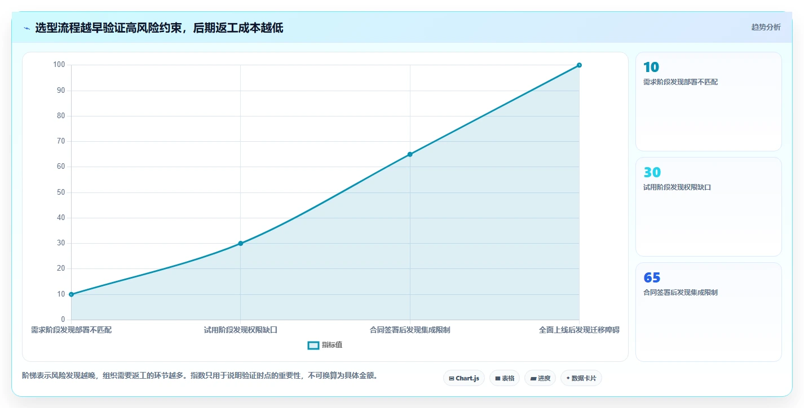Image resolution: width=804 pixels, height=408 pixels.
Task: Click the axis label 全面上线后发现迁移障碍
Action: pyautogui.click(x=579, y=330)
